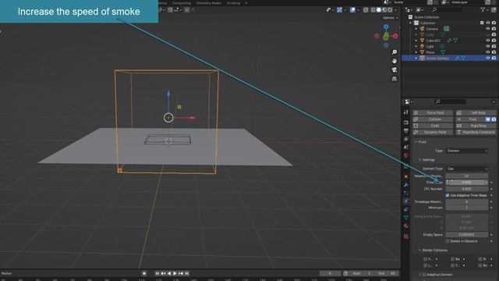
Task: Click the Camera object icon in outliner
Action: (x=423, y=29)
